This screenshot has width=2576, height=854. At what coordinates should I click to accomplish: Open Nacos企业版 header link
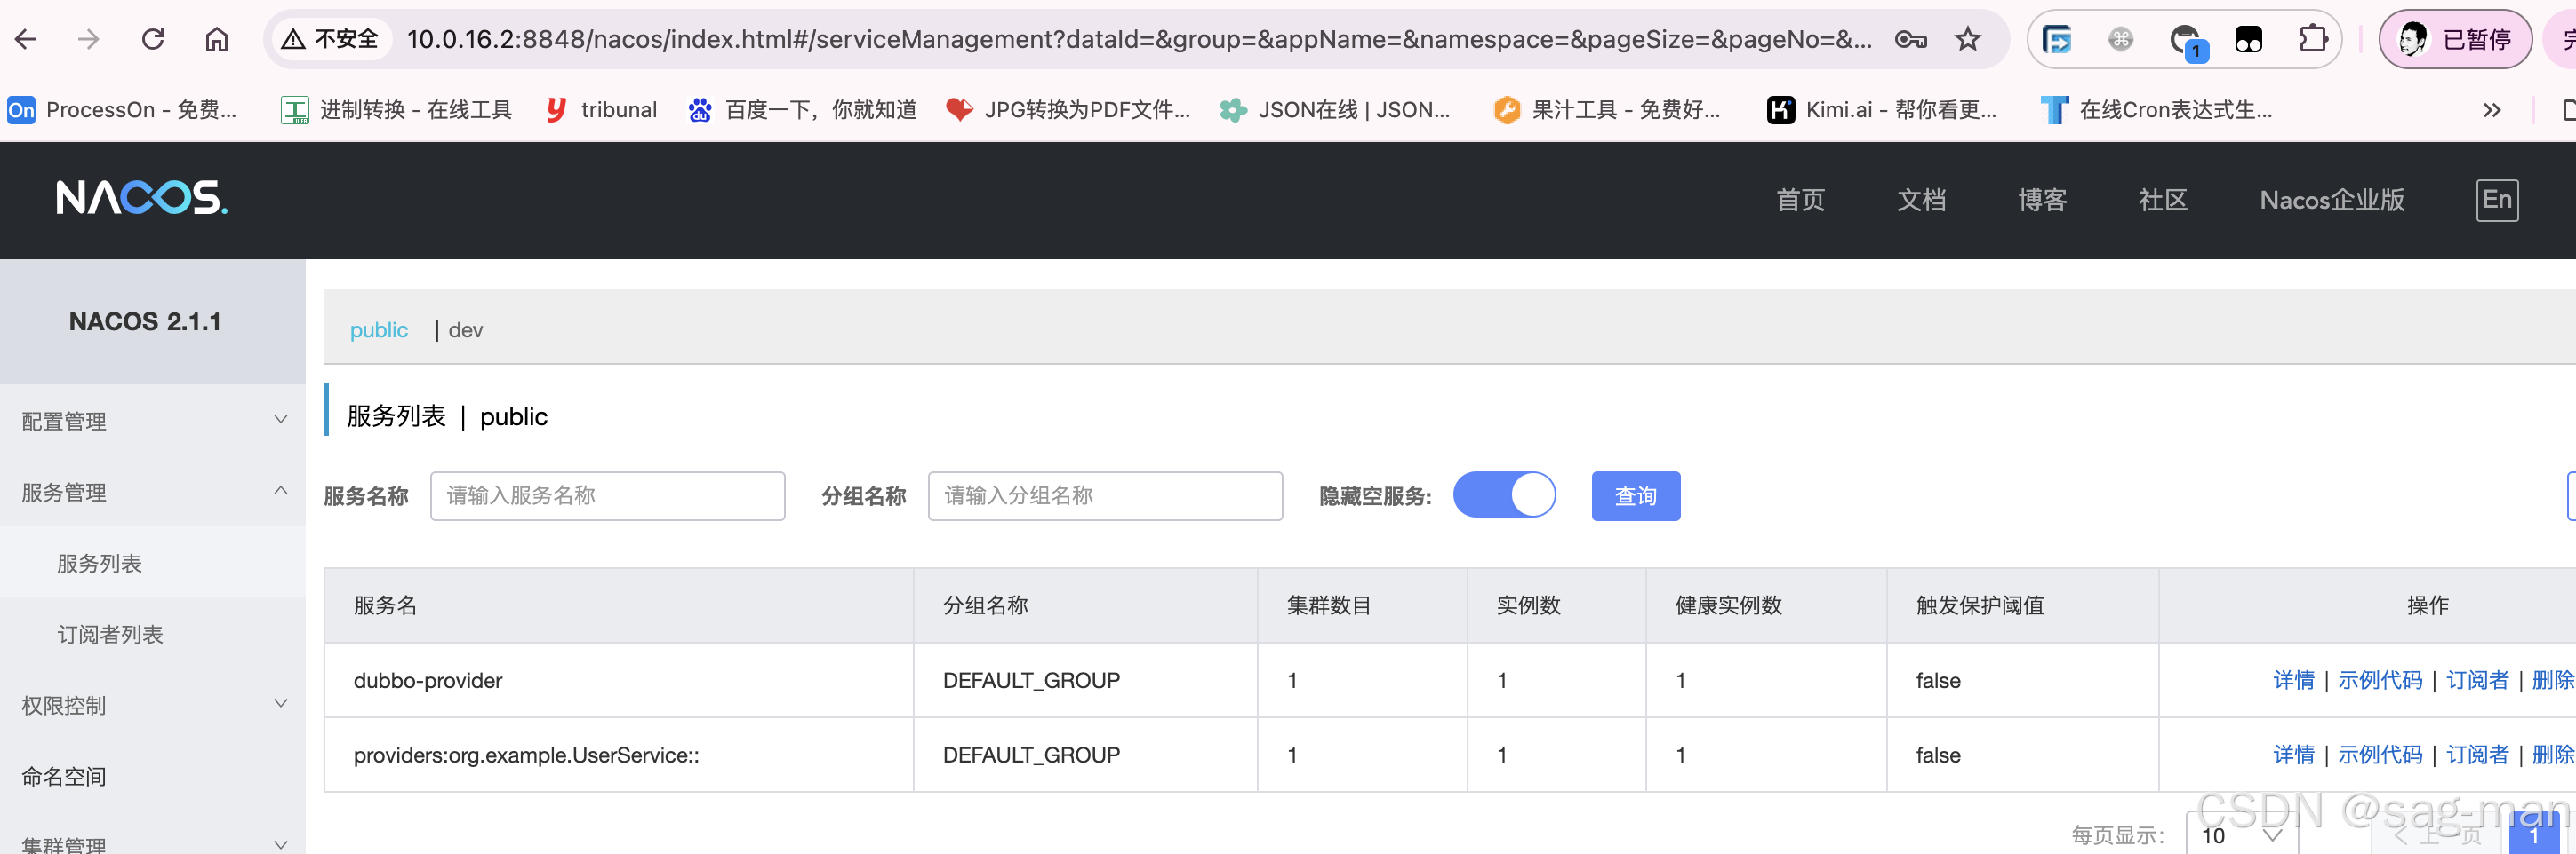point(2332,200)
